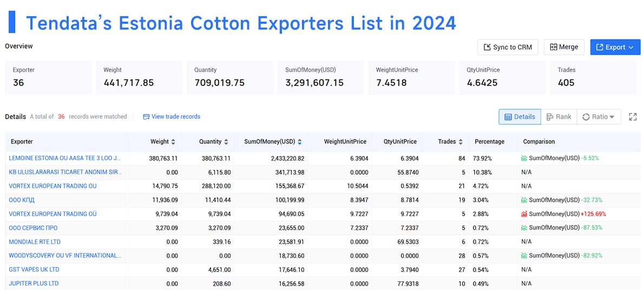The image size is (644, 291).
Task: Sort table by Quantity column arrows
Action: pos(226,142)
